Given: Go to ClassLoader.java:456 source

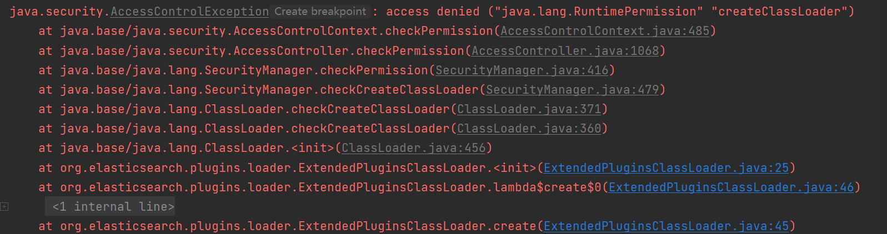Looking at the screenshot, I should click(413, 148).
